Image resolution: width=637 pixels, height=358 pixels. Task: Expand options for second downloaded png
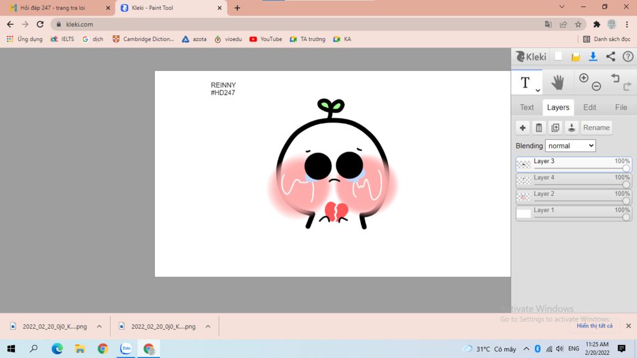[x=208, y=326]
